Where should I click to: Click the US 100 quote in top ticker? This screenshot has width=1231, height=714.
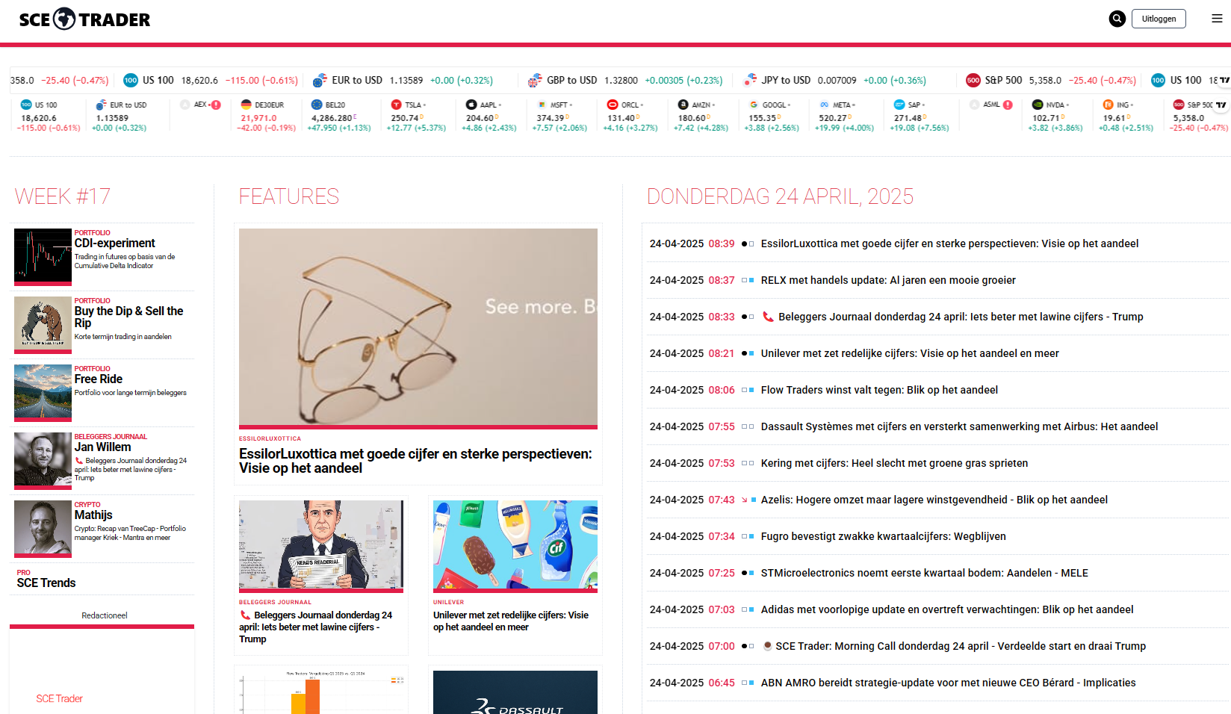click(211, 80)
